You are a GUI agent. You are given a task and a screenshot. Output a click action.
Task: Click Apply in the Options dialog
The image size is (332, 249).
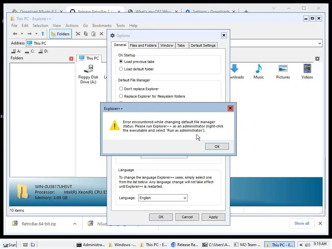tap(213, 217)
